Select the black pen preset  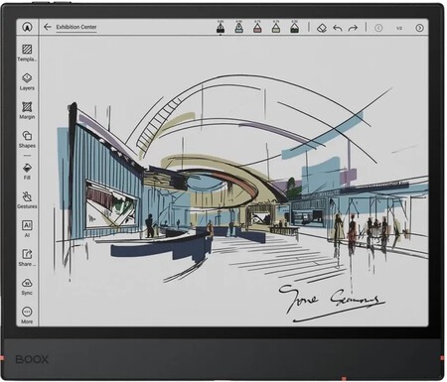[x=221, y=27]
